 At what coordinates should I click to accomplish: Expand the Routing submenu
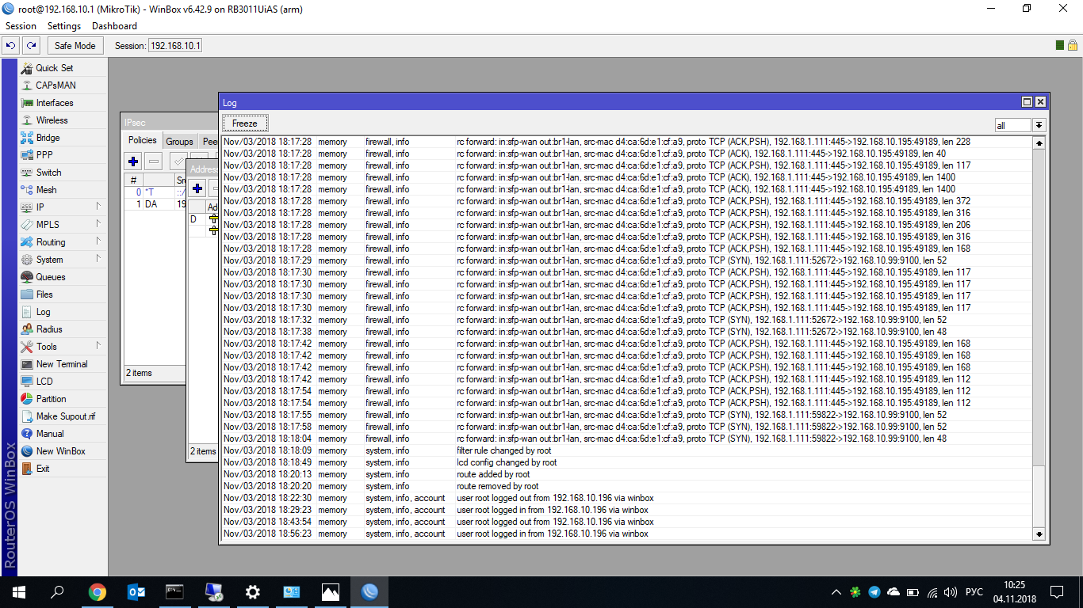point(63,242)
